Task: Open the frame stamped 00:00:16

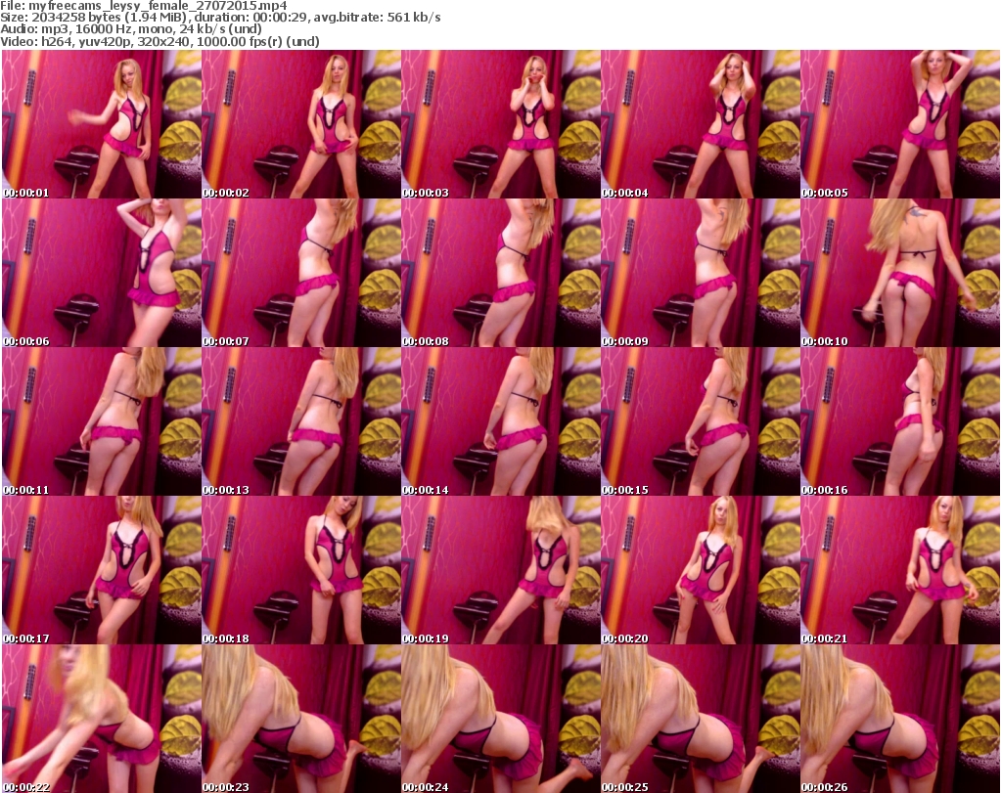Action: (x=900, y=421)
